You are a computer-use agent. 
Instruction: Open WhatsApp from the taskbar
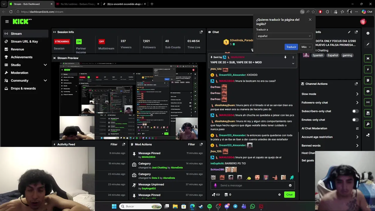253,206
